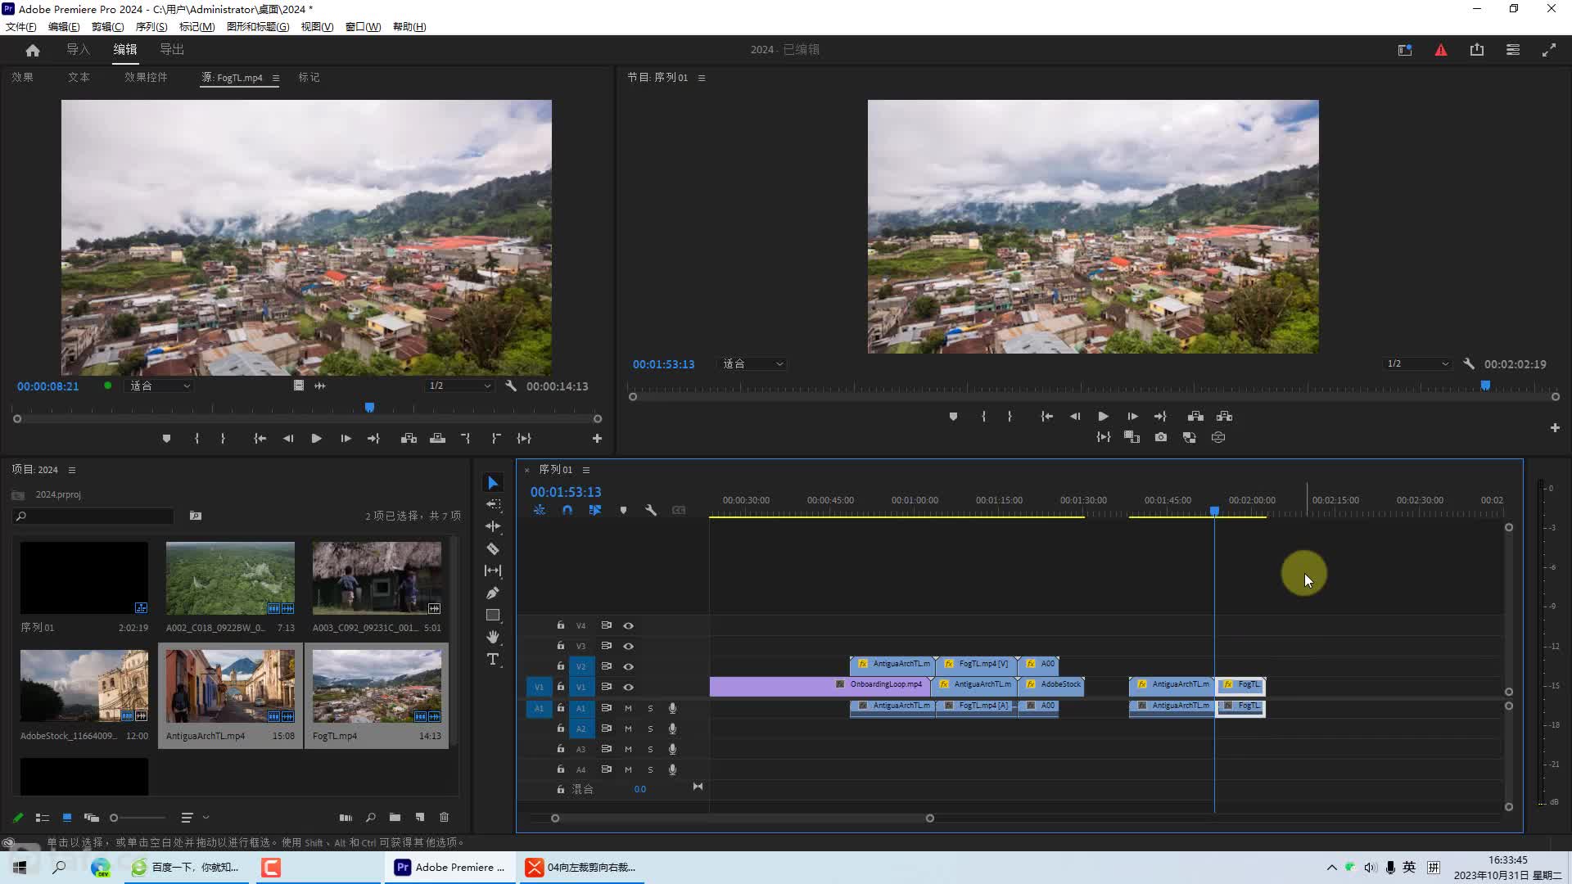Toggle Snap in timeline
The image size is (1572, 884).
point(567,510)
